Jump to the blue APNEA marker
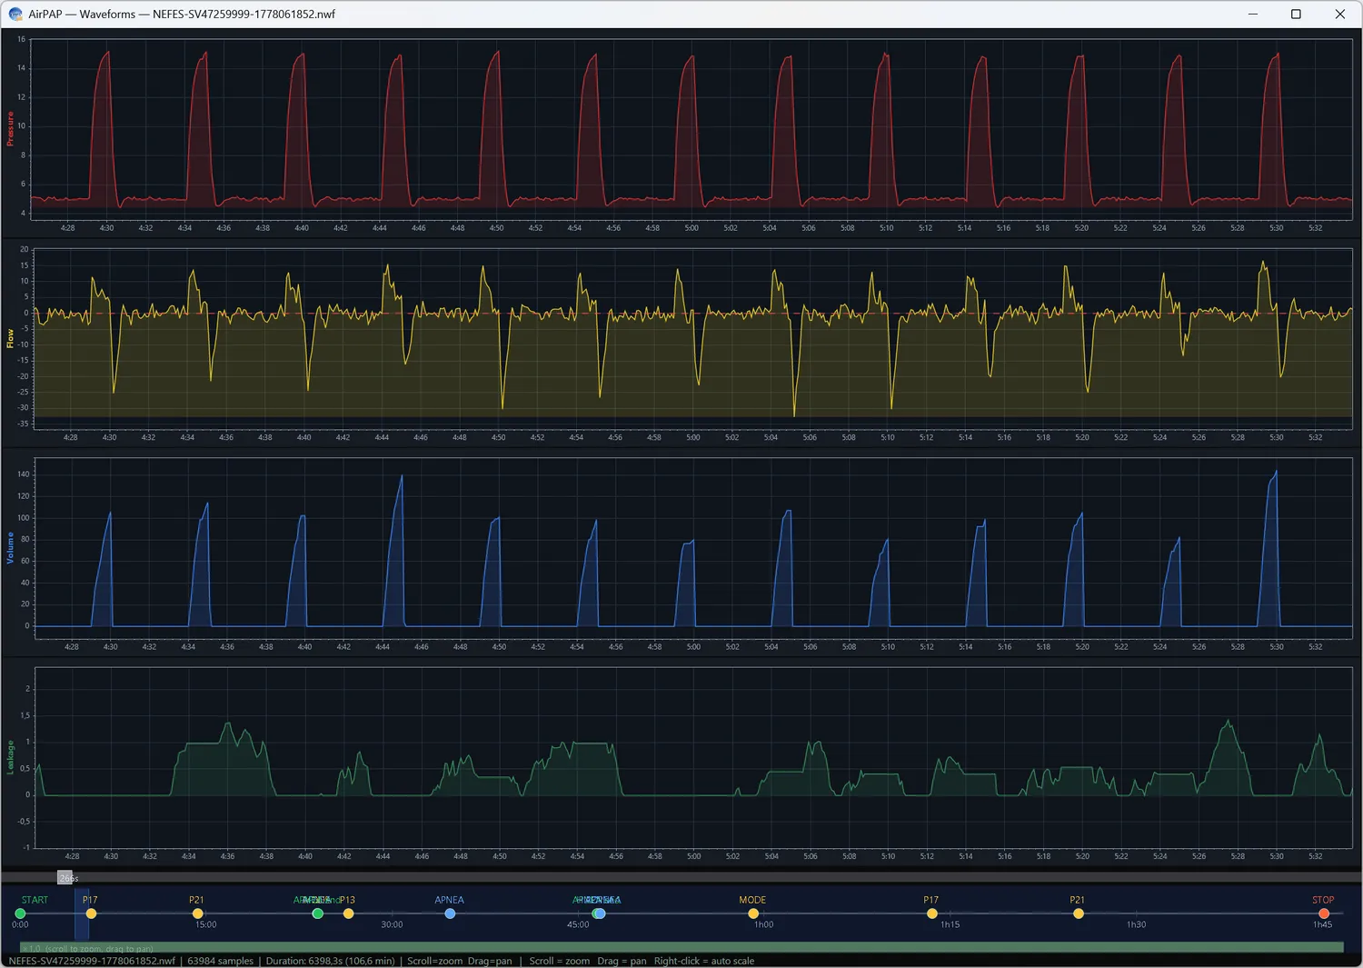Screen dimensions: 1363x968 click(450, 913)
